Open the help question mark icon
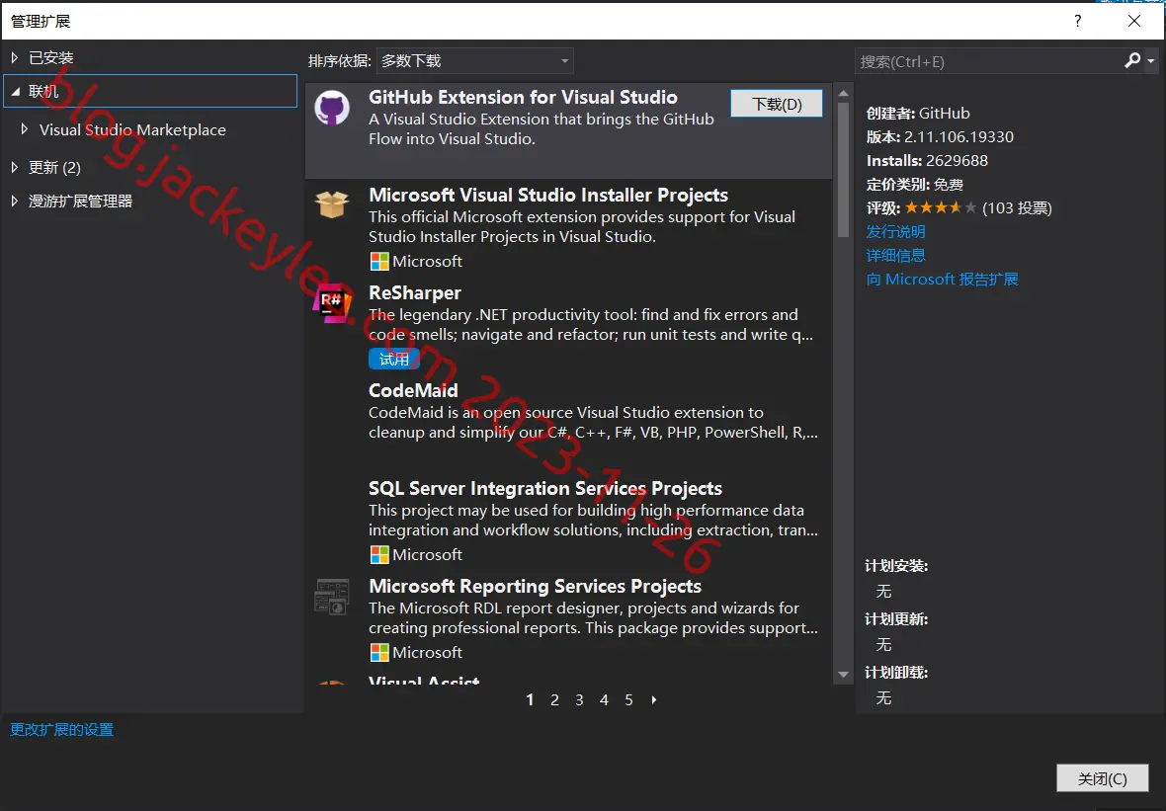The image size is (1166, 811). (x=1077, y=21)
